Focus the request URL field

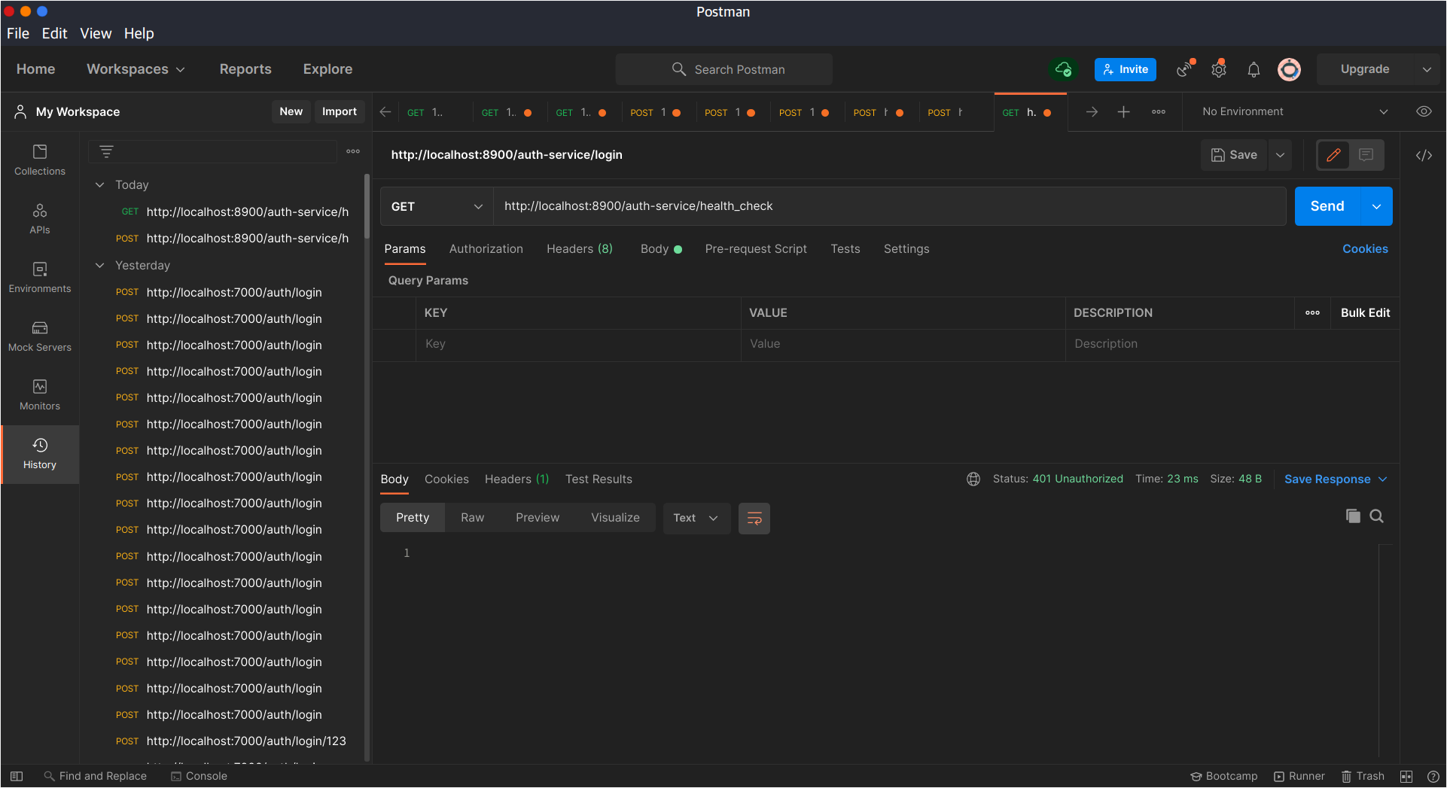[889, 206]
